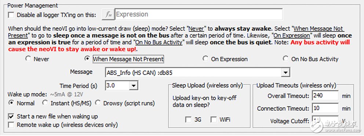Choose On No Bus Activity option
The image size is (364, 136).
285,59
